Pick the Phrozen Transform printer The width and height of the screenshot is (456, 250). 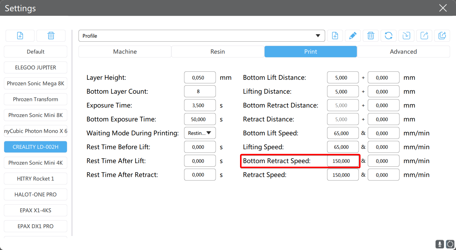tap(36, 99)
